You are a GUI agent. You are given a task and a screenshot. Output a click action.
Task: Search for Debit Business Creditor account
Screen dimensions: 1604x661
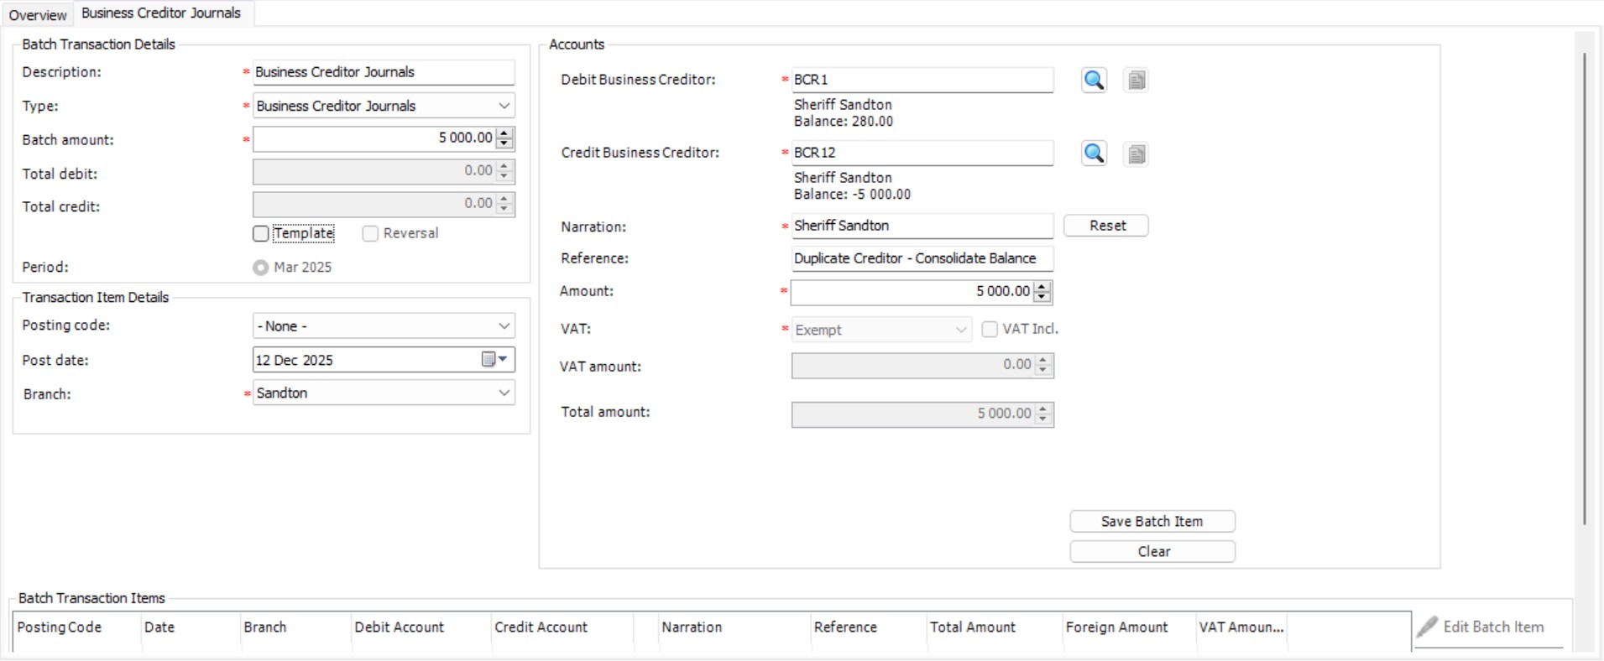click(1094, 81)
